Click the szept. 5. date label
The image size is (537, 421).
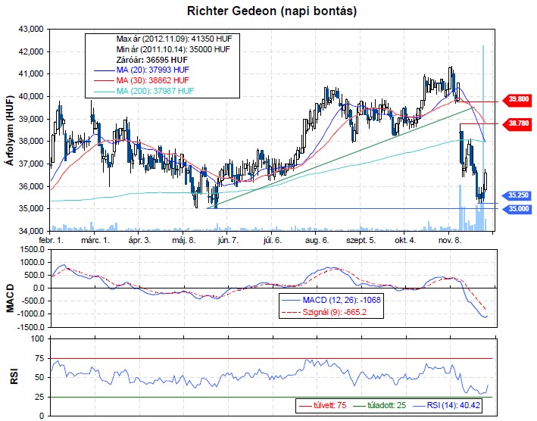pyautogui.click(x=361, y=240)
